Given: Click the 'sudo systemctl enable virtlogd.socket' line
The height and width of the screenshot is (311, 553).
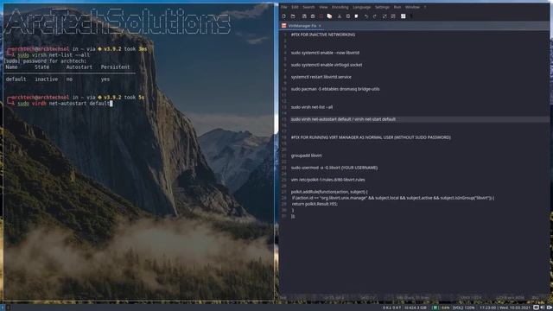Looking at the screenshot, I should (x=327, y=65).
